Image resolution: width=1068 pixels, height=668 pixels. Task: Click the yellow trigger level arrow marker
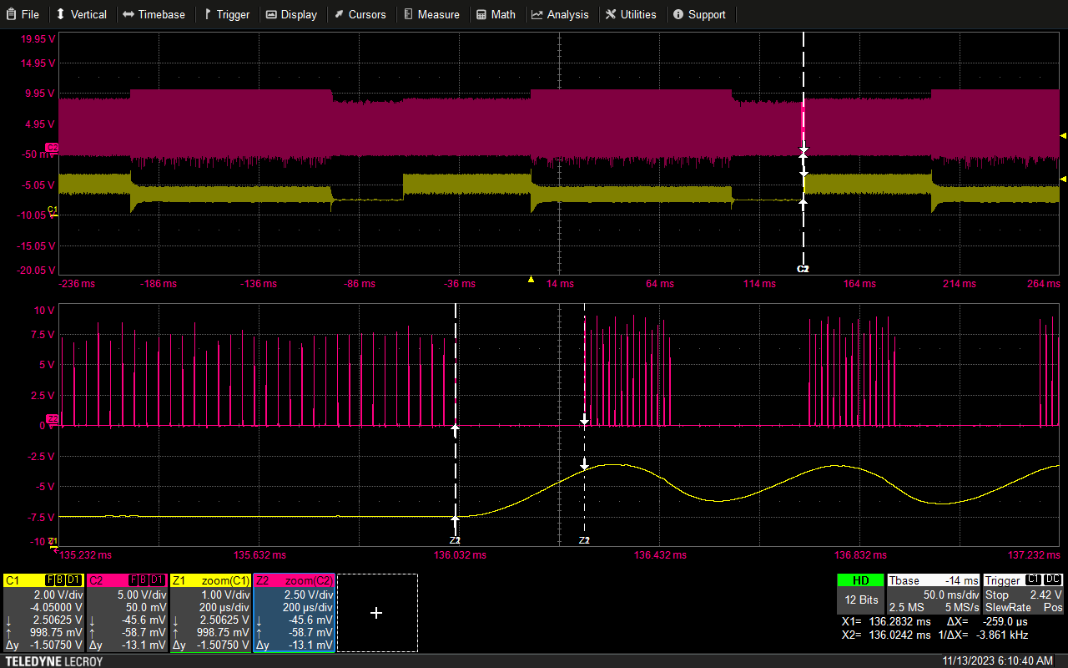point(1063,179)
